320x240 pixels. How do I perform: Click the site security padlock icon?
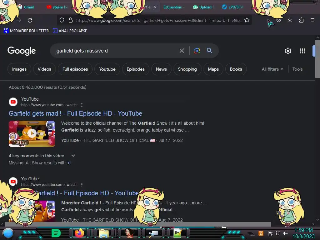click(x=70, y=20)
